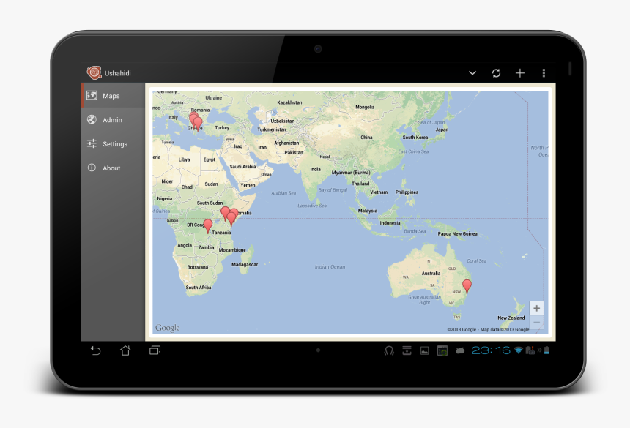Click the Kazakhstan label on map
Image resolution: width=630 pixels, height=428 pixels.
coord(289,102)
